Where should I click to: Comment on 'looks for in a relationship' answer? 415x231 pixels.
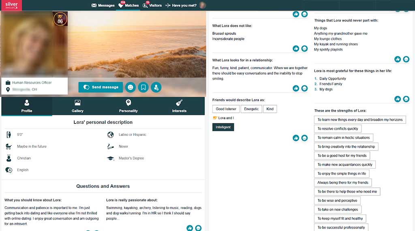click(305, 88)
